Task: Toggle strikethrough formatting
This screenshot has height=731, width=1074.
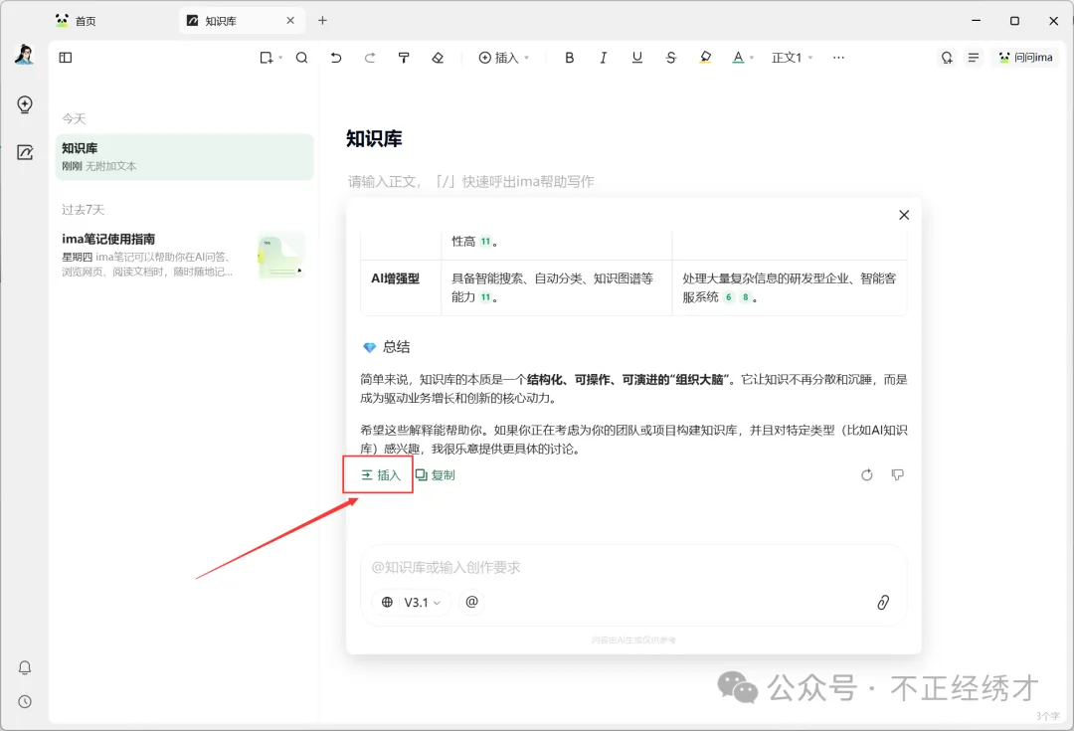Action: [x=670, y=58]
